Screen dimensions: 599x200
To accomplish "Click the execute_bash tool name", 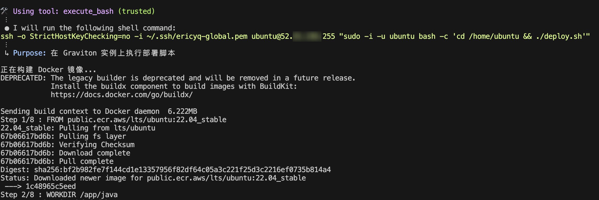I will tap(88, 11).
